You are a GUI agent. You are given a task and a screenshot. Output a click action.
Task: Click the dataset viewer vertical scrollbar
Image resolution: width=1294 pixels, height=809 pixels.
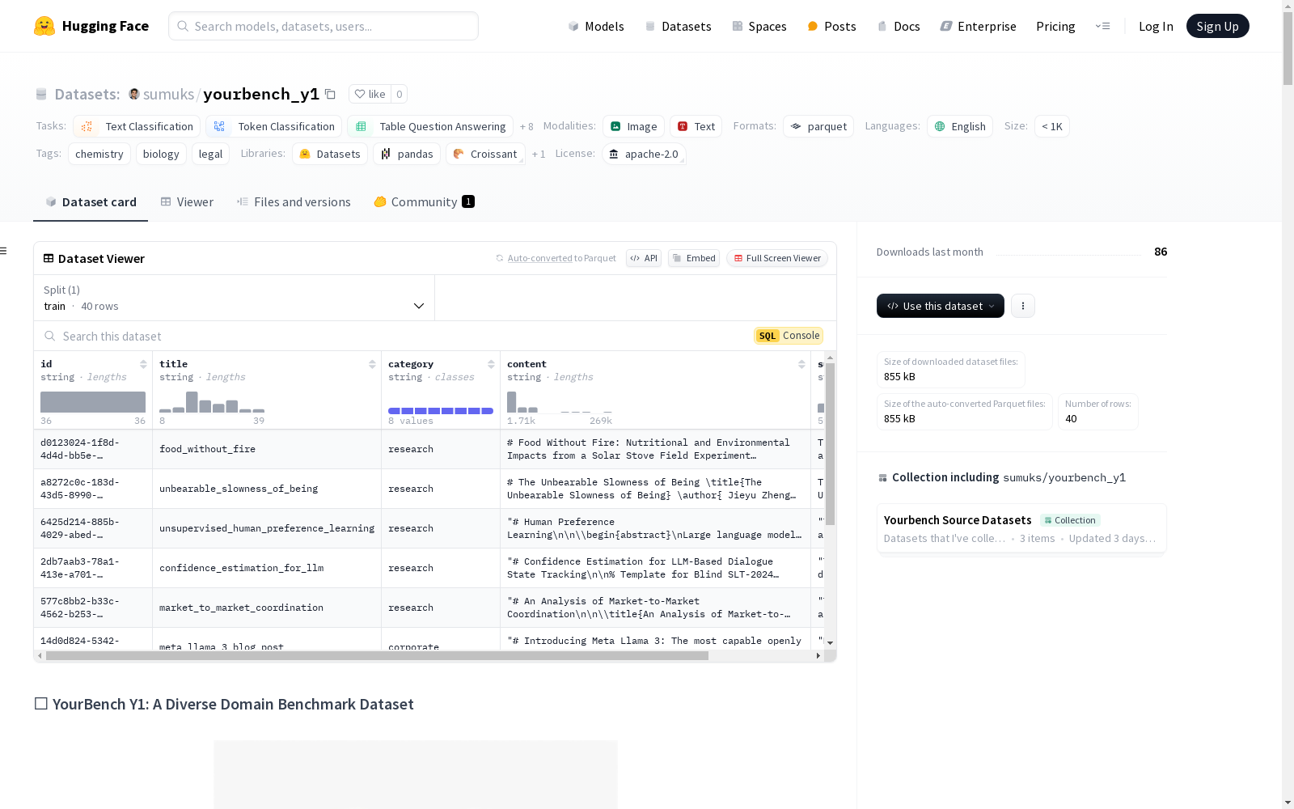pos(830,443)
